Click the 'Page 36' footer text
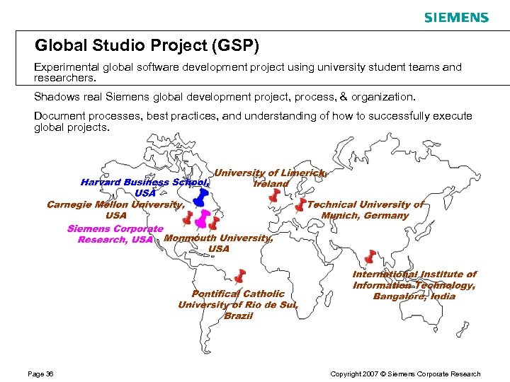The width and height of the screenshot is (510, 382). [x=40, y=374]
